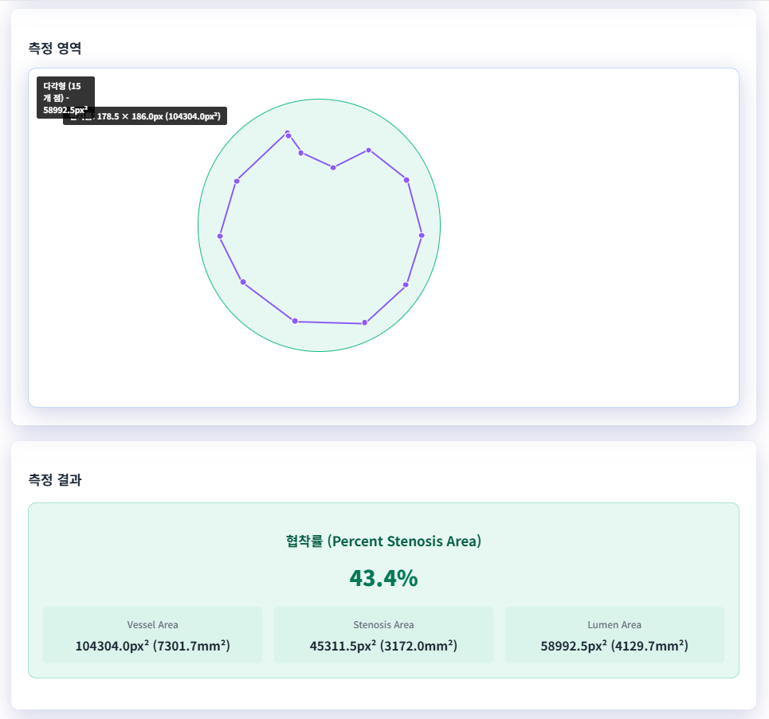Select the Lumen Area label
The width and height of the screenshot is (769, 719).
tap(614, 625)
